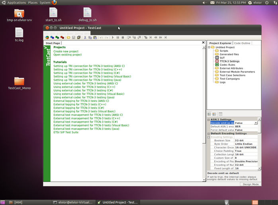The height and width of the screenshot is (205, 278).
Task: Click the Alphabetical sort icon in properties panel
Action: tap(214, 114)
